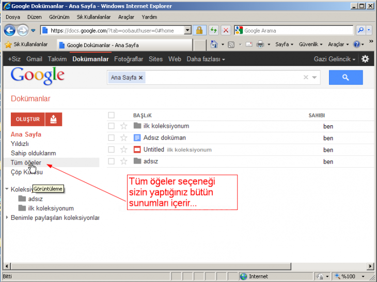Click the IE home icon
The height and width of the screenshot is (282, 377).
pyautogui.click(x=214, y=44)
